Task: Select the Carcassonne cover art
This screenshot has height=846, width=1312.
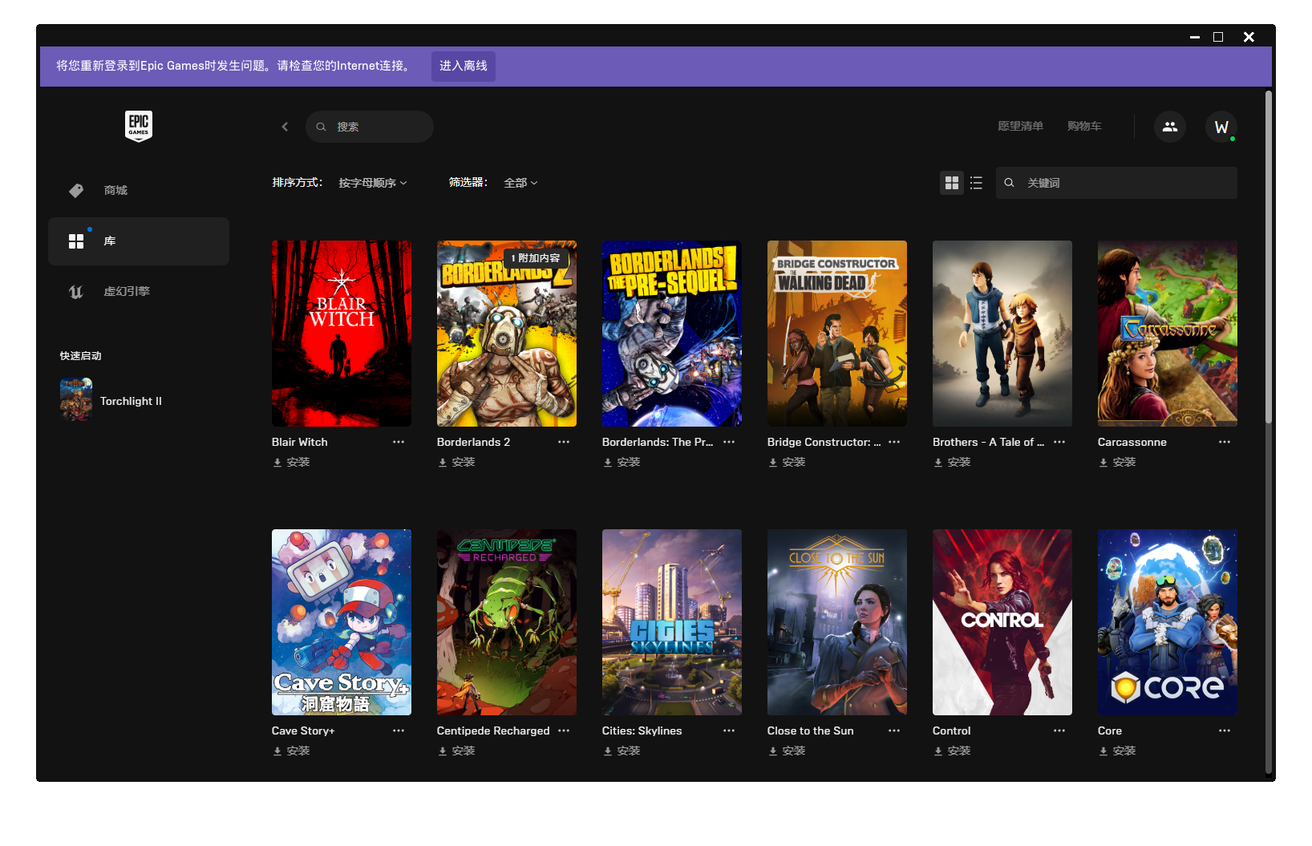Action: (x=1168, y=334)
